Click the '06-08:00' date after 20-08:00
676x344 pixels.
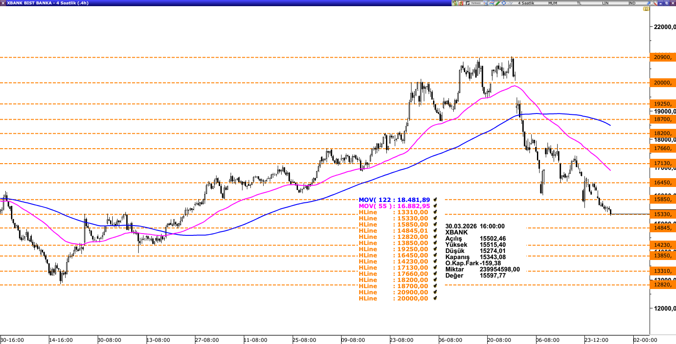pyautogui.click(x=547, y=340)
